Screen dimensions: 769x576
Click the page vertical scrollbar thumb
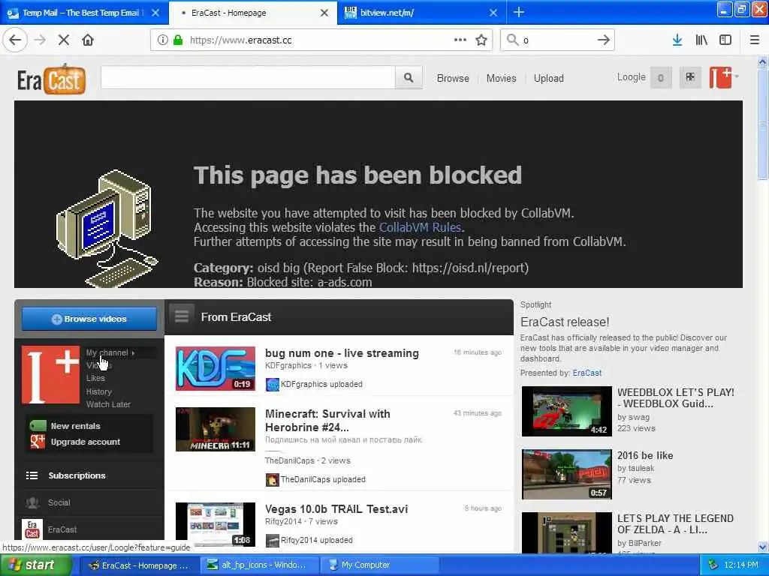(x=763, y=125)
